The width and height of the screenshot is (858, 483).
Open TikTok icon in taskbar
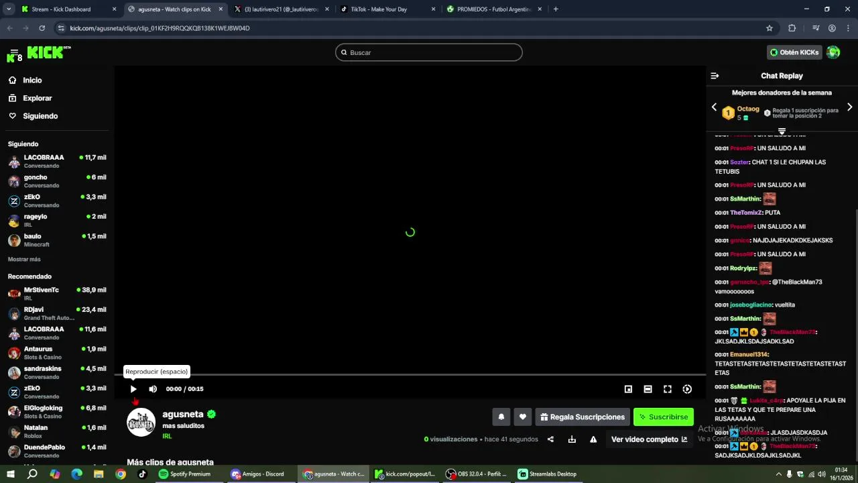click(142, 474)
